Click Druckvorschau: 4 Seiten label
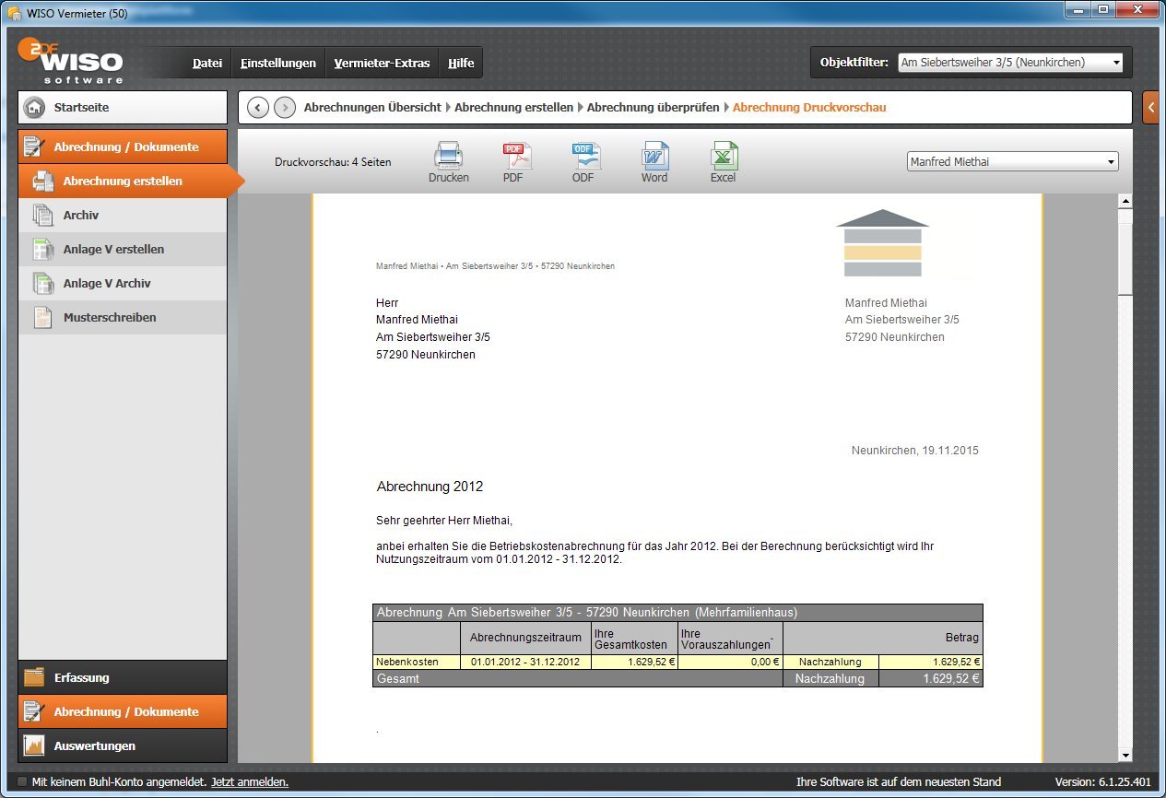 click(333, 162)
